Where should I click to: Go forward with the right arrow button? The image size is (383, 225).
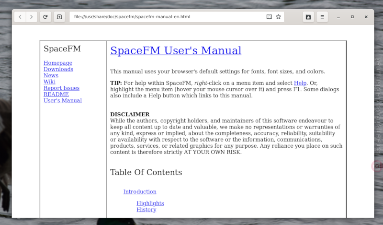tap(32, 17)
